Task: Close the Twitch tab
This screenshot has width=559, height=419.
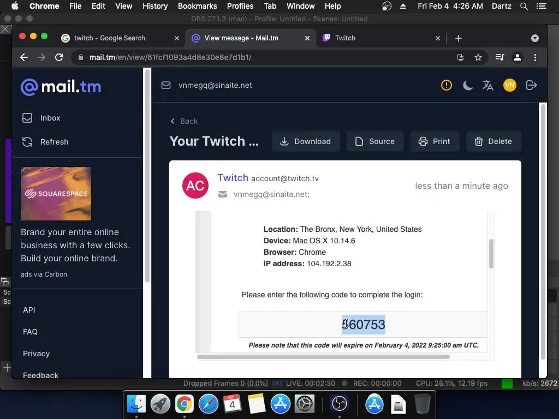Action: [438, 38]
